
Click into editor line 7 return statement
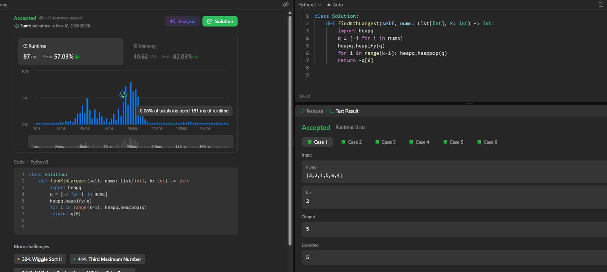click(356, 60)
